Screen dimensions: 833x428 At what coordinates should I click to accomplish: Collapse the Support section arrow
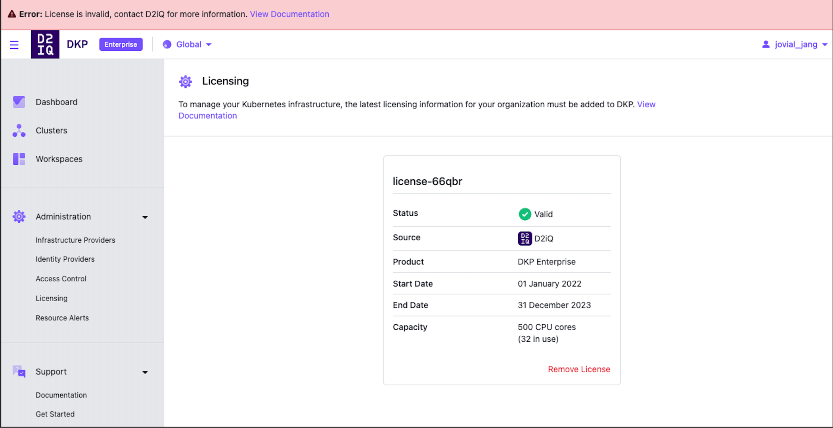click(145, 372)
